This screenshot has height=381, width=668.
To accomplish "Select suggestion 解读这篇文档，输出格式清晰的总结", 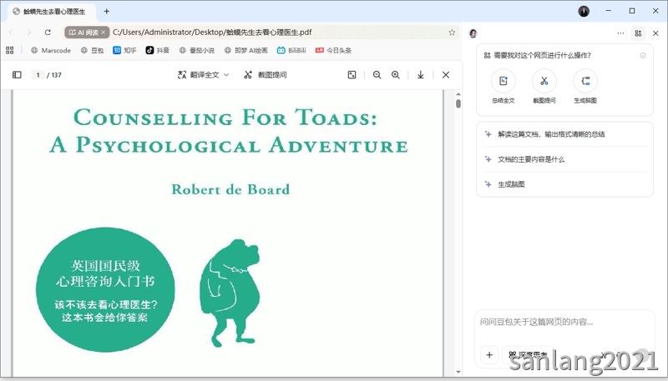I will (564, 134).
